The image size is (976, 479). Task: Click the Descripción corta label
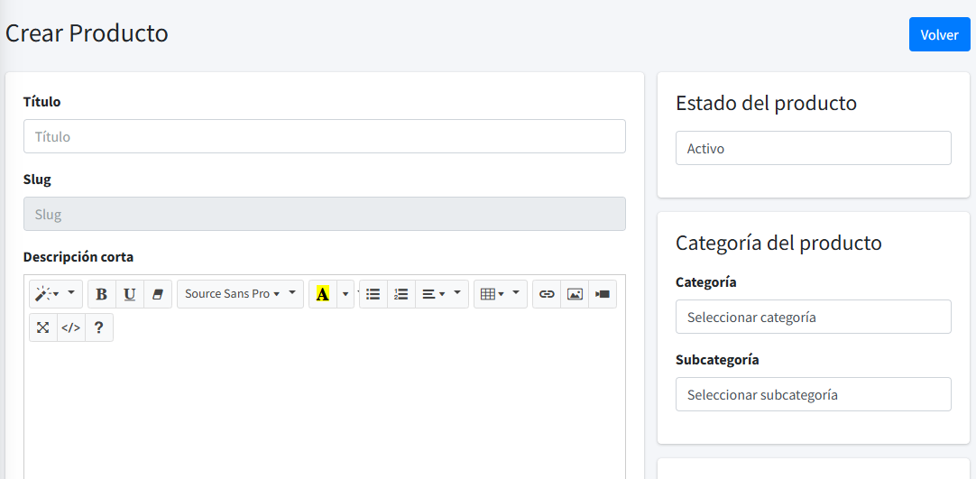click(78, 256)
